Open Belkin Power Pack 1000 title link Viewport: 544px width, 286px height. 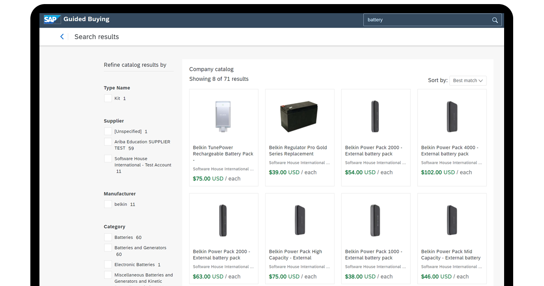click(374, 255)
